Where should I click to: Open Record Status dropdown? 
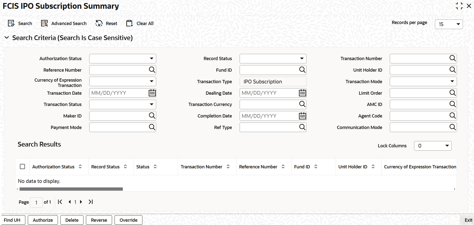pos(273,59)
